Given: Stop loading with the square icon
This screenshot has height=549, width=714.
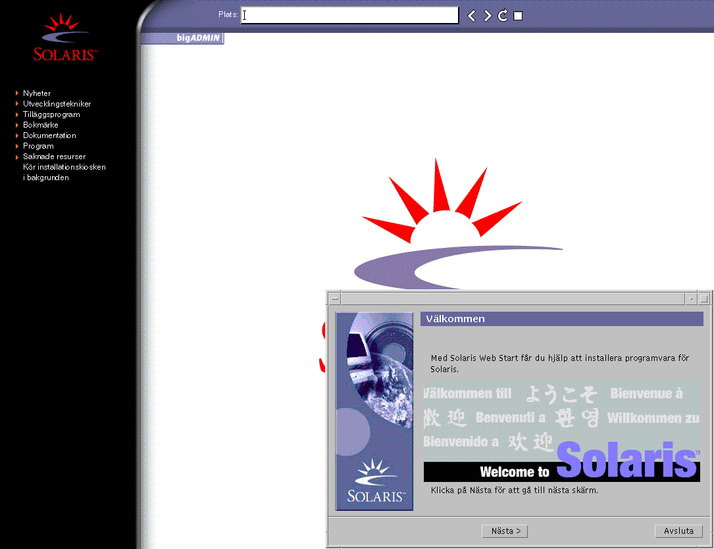Looking at the screenshot, I should pos(518,16).
